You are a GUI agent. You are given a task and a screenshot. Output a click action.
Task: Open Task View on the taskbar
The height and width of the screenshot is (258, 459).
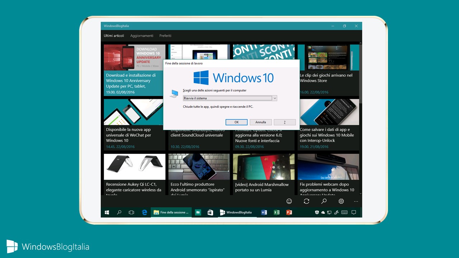tap(131, 212)
